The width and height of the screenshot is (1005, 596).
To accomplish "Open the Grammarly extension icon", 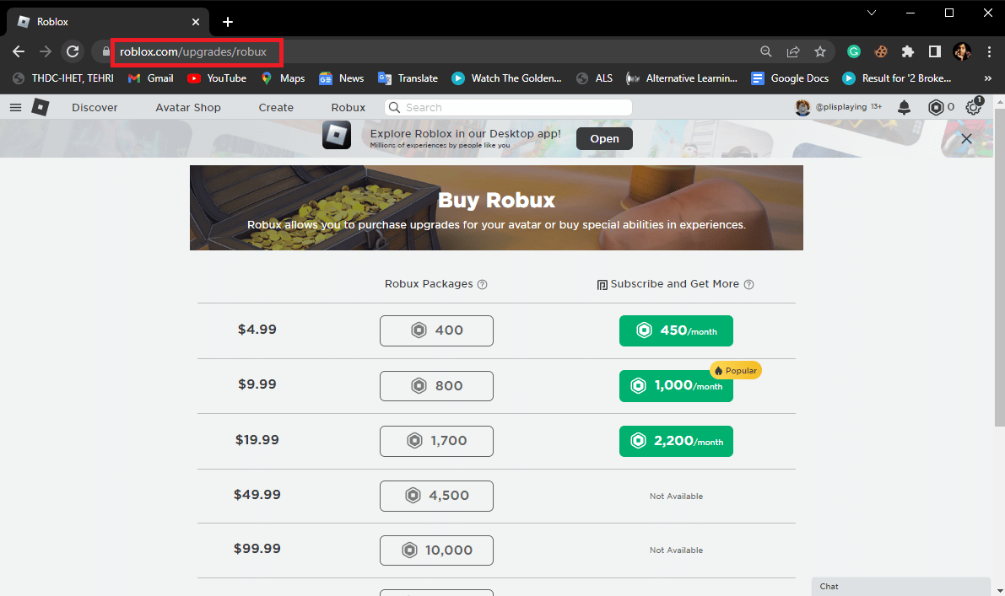I will 854,52.
